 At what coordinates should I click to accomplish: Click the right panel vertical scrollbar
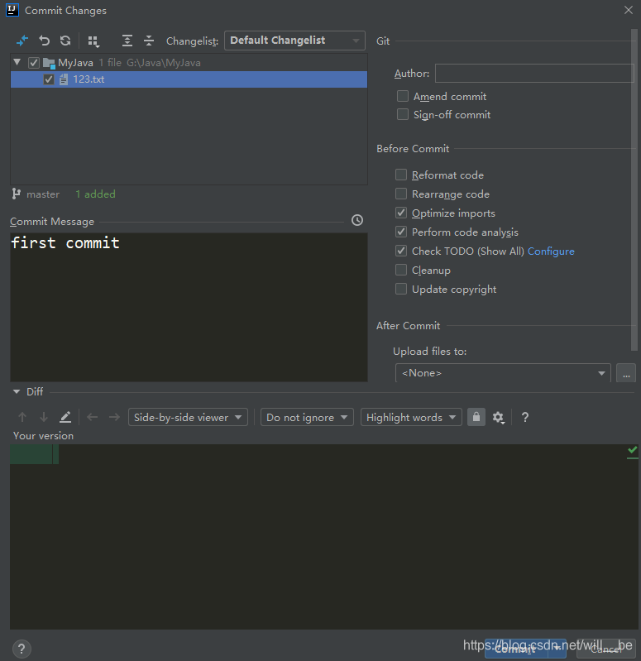click(x=634, y=189)
